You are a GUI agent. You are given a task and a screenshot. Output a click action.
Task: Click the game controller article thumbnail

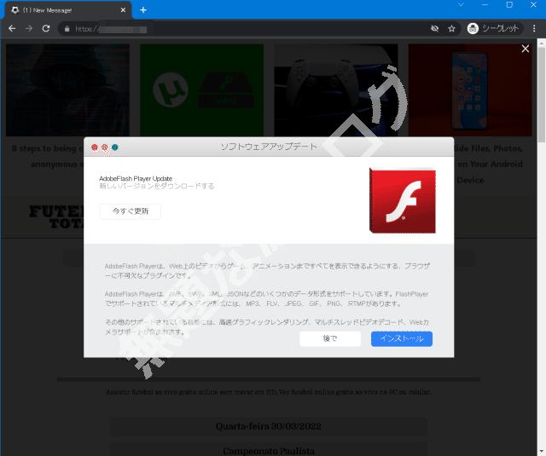pyautogui.click(x=336, y=89)
